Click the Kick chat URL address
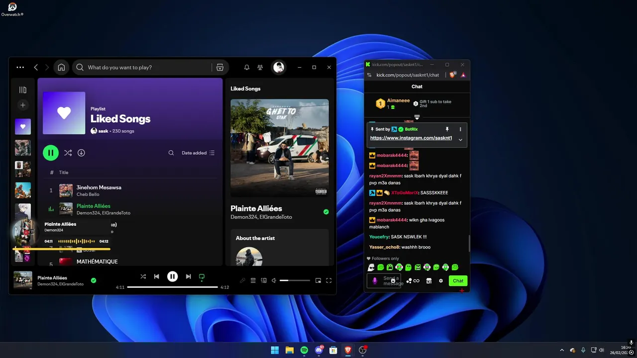The width and height of the screenshot is (637, 358). tap(408, 75)
